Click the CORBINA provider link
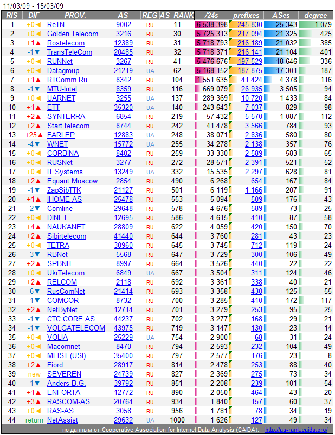Screen dimensions: 335x435 [63, 154]
